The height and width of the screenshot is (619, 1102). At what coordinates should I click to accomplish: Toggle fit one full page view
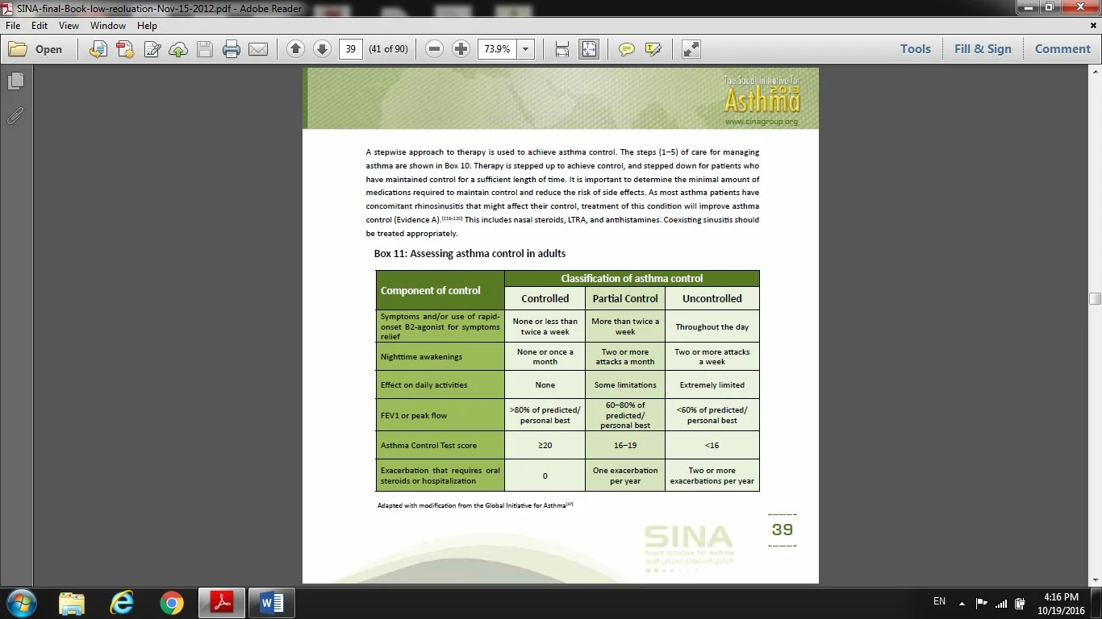coord(589,49)
